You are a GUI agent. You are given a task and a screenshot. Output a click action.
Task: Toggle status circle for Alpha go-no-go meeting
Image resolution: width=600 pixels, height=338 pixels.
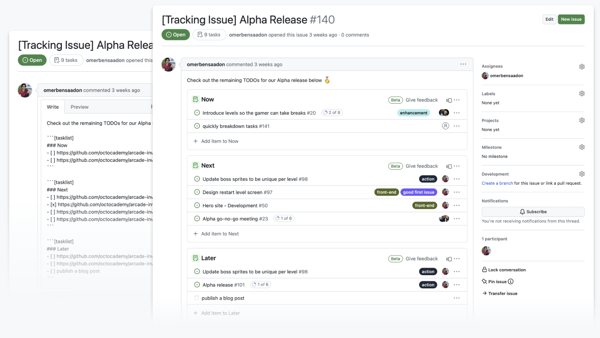point(197,218)
